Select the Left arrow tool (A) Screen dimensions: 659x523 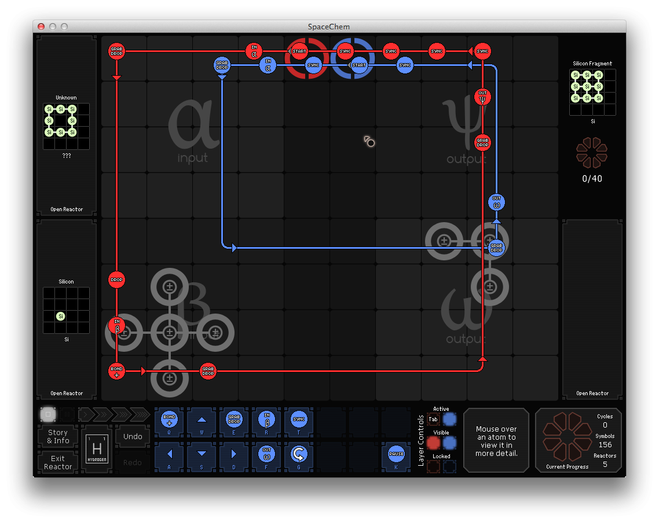169,456
